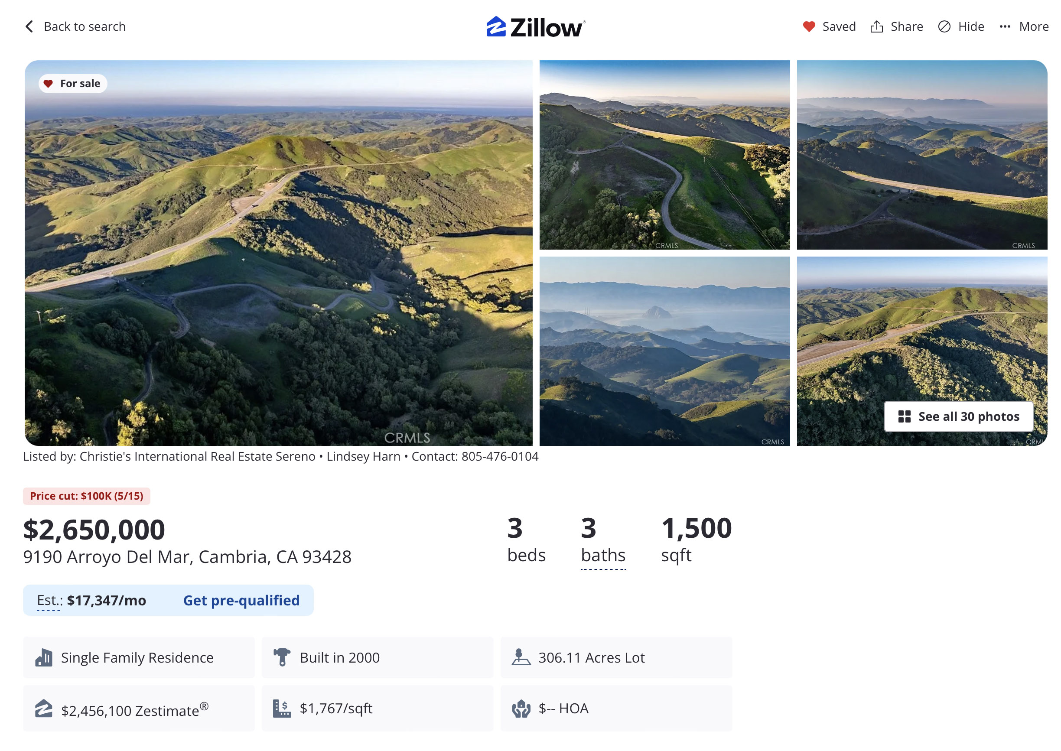1061x751 pixels.
Task: Click See all 30 photos button
Action: [x=958, y=416]
